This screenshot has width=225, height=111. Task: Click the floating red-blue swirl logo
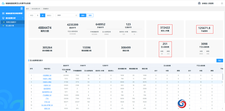pos(182,104)
